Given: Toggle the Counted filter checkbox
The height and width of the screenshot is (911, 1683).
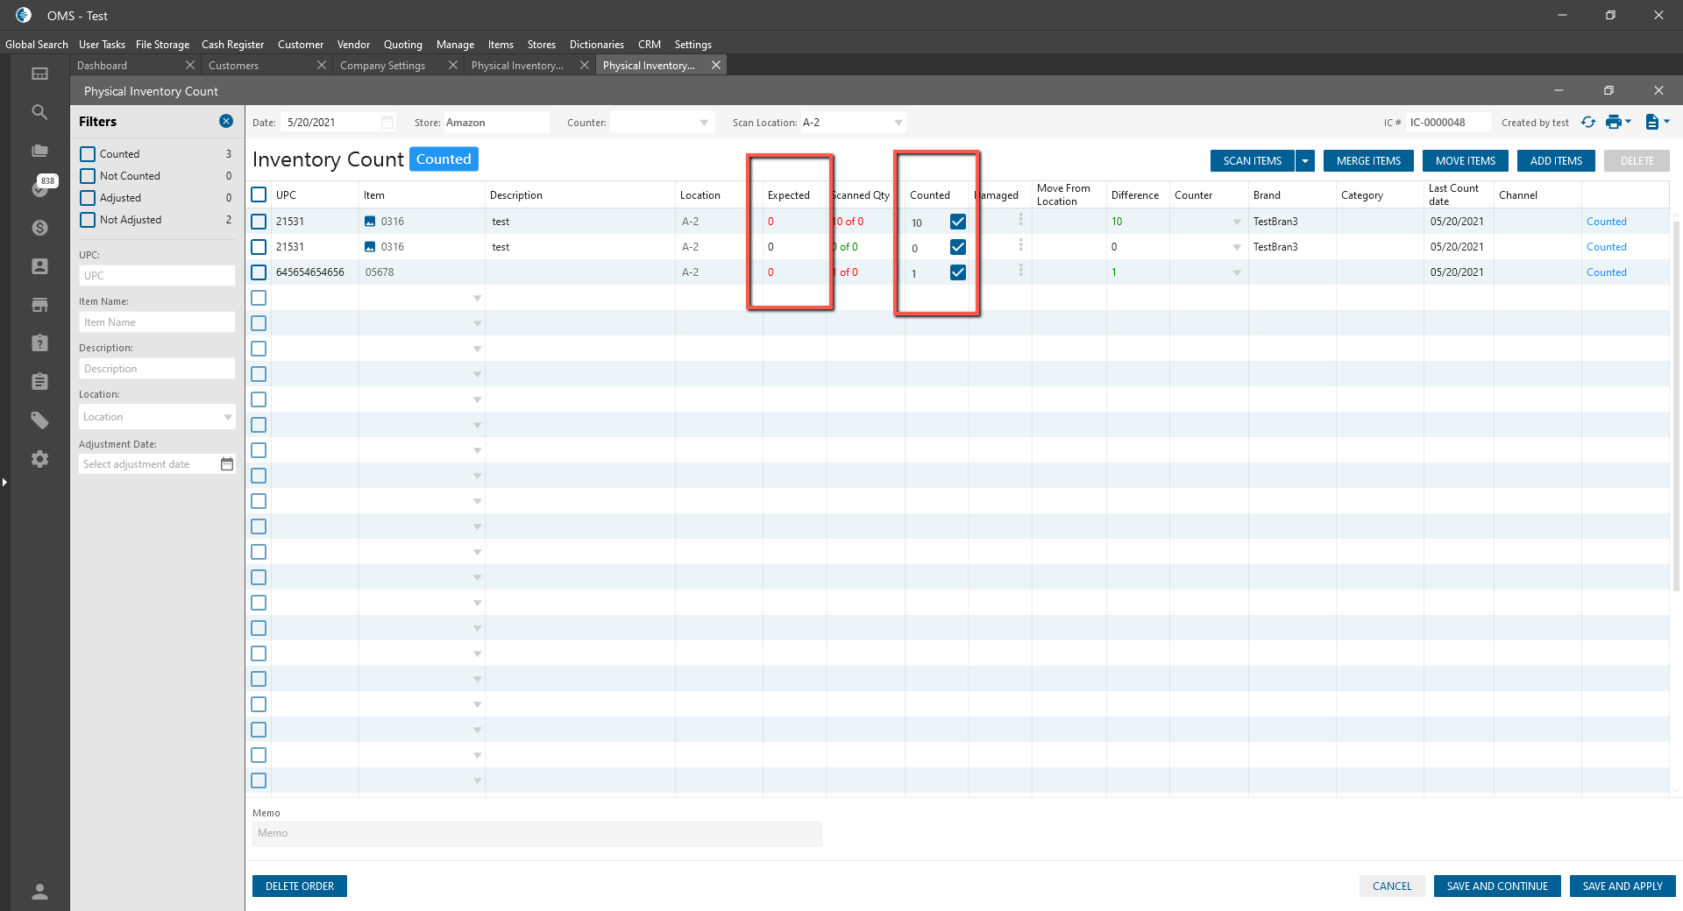Looking at the screenshot, I should click(x=88, y=154).
